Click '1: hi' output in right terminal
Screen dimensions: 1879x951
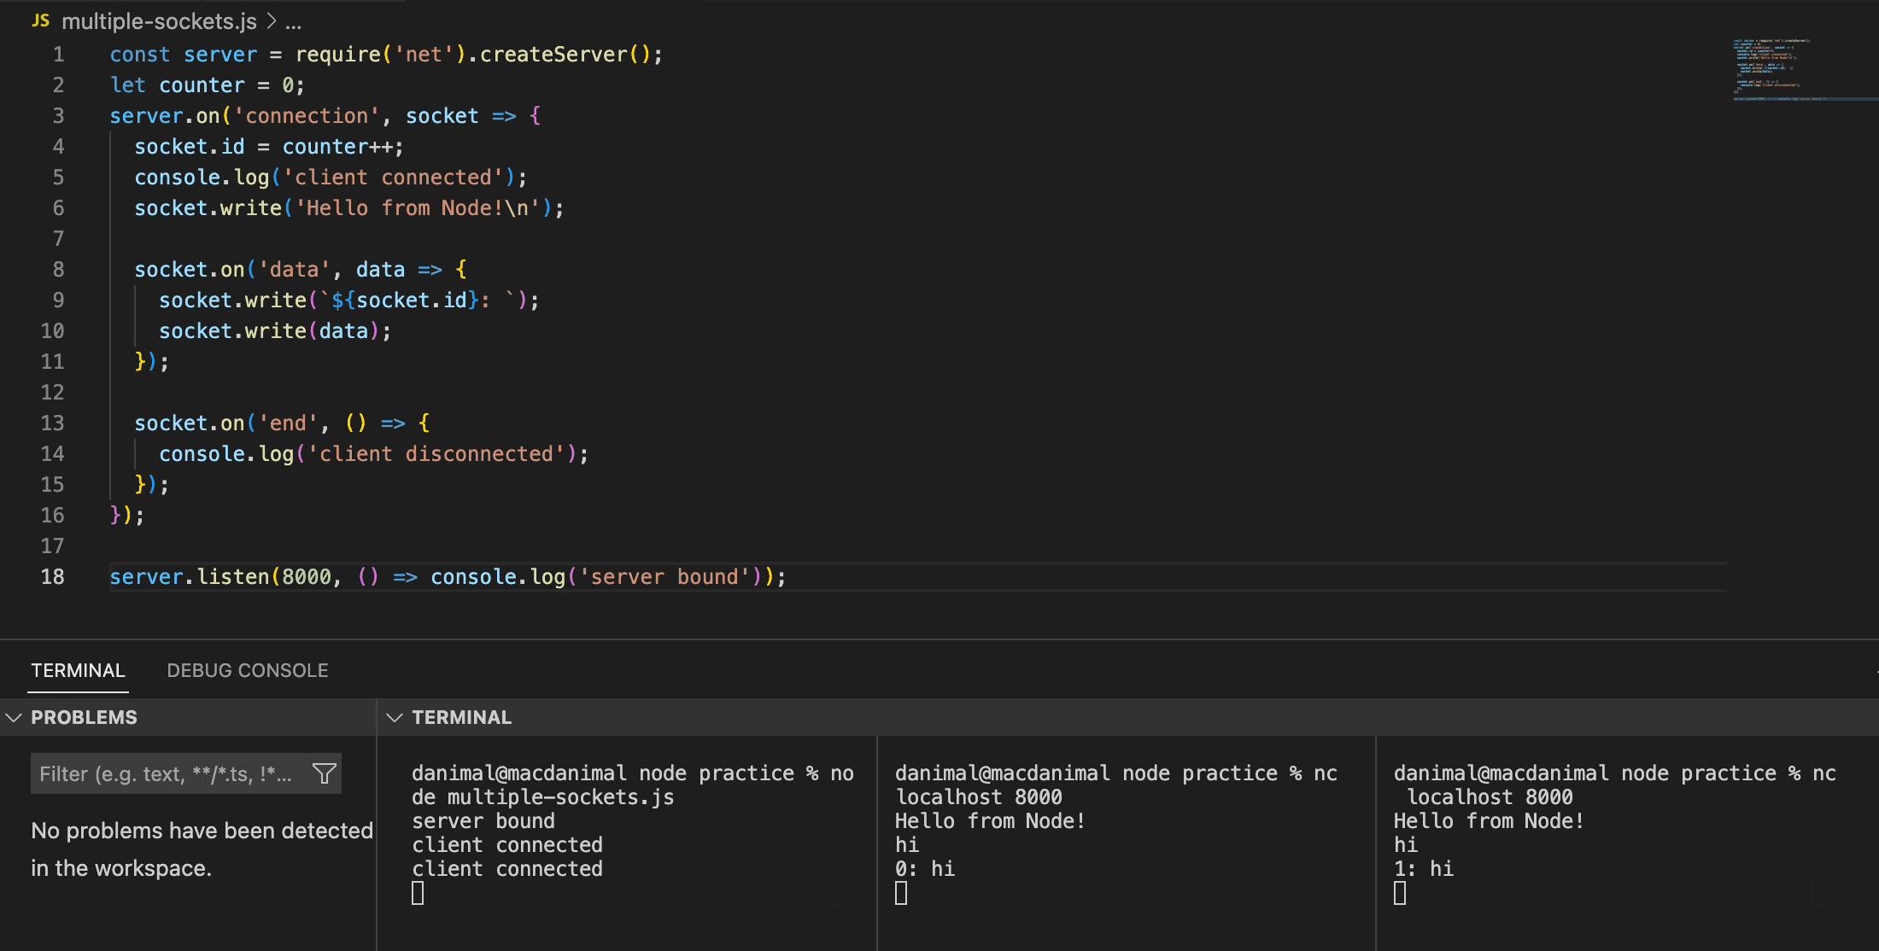(1424, 869)
